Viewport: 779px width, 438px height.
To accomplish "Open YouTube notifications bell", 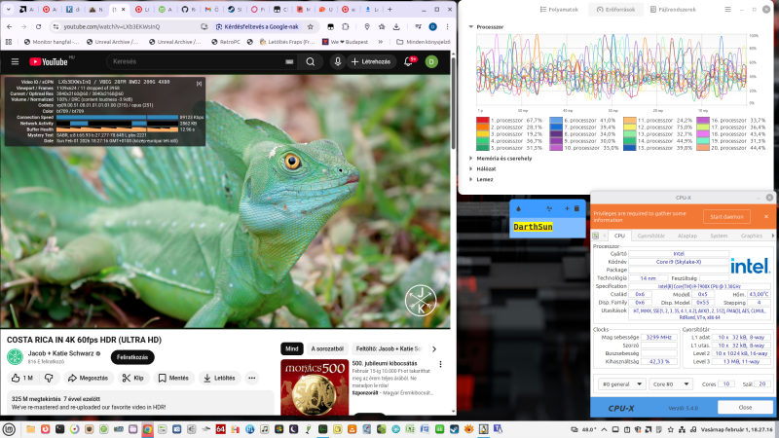I will click(x=408, y=61).
